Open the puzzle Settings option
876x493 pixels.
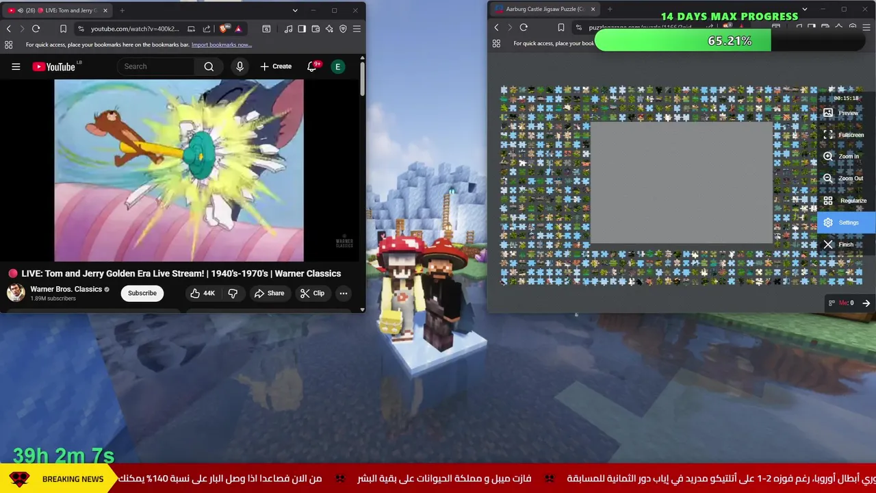coord(847,223)
